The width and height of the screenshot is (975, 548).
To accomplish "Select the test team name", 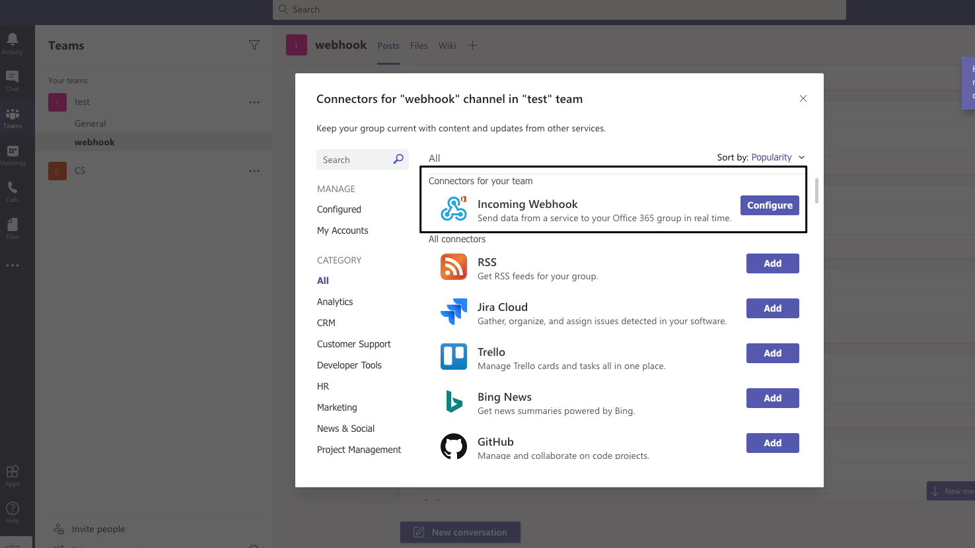I will (x=82, y=102).
